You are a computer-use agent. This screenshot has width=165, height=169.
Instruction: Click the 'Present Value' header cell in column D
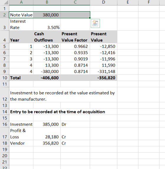pos(103,37)
